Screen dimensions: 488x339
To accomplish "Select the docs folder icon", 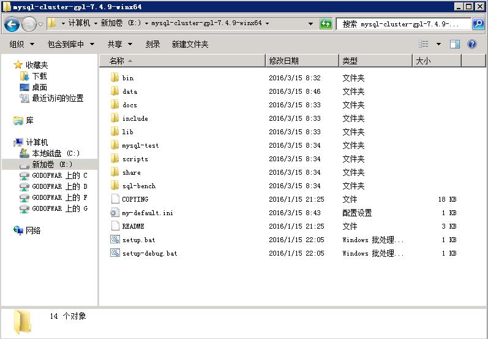I will pos(115,104).
